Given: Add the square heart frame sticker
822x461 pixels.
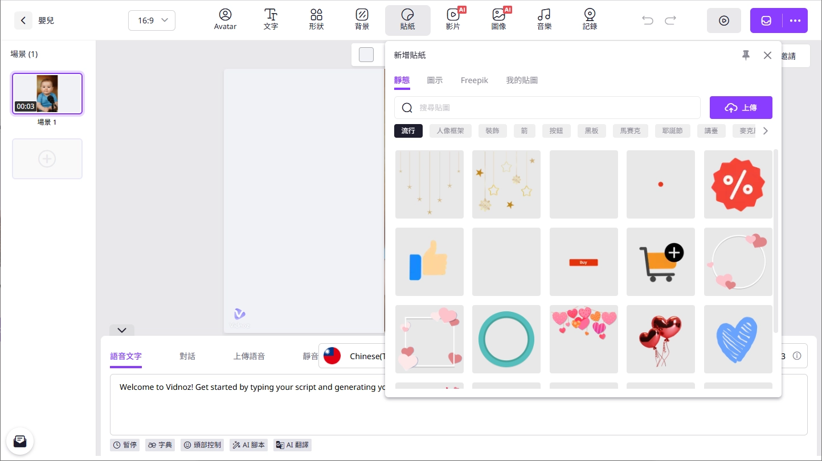Looking at the screenshot, I should coord(430,339).
